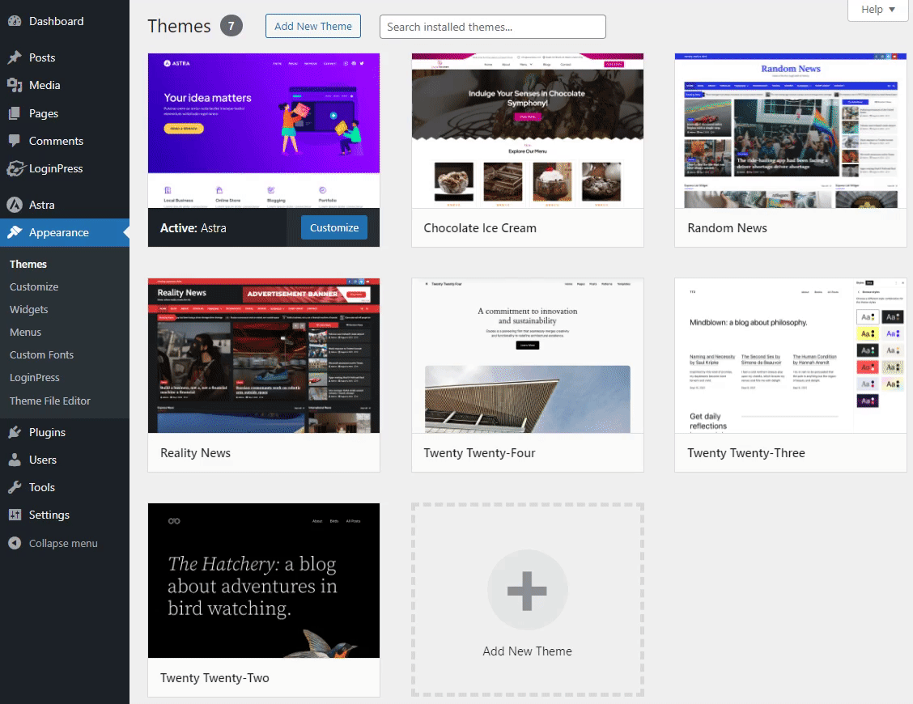Click the Media library icon
The height and width of the screenshot is (704, 913).
15,85
